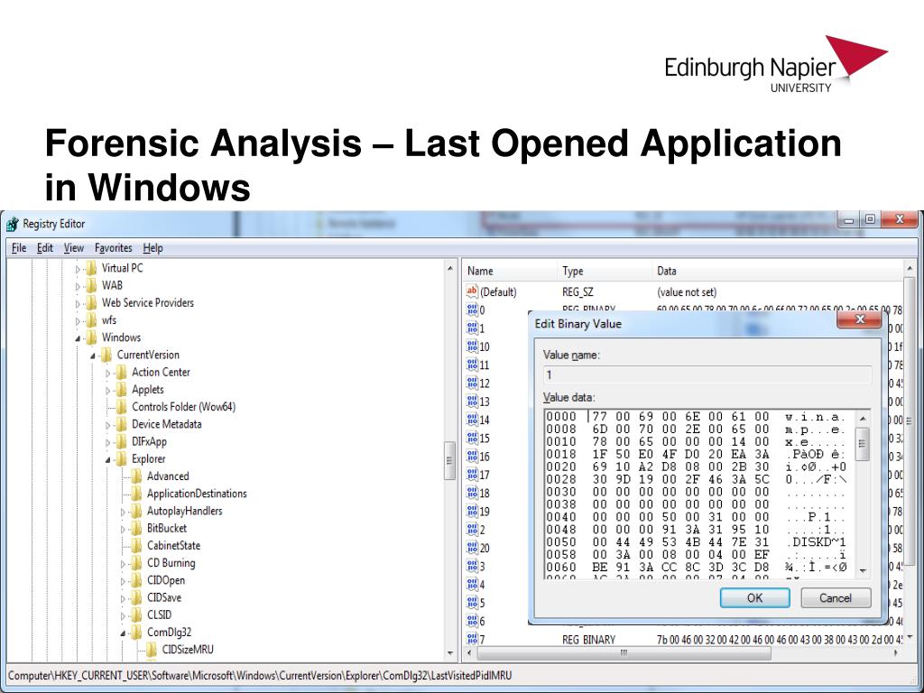
Task: Open the File menu
Action: 19,248
